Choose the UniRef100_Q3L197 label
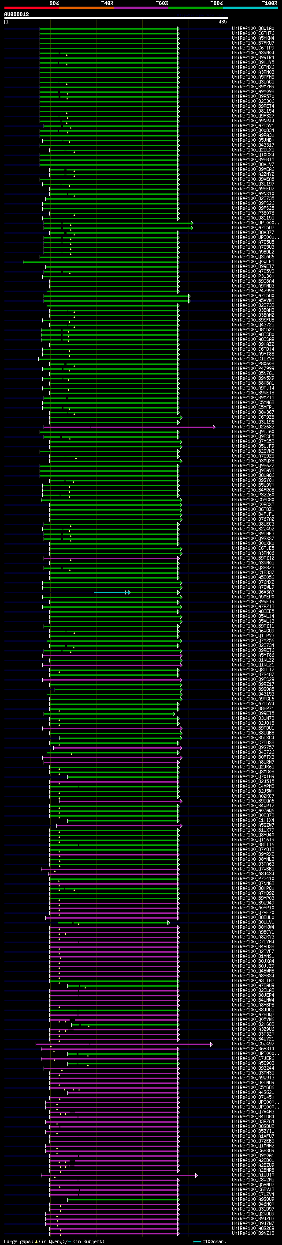Viewport: 282px width, 1245px height. [253, 184]
